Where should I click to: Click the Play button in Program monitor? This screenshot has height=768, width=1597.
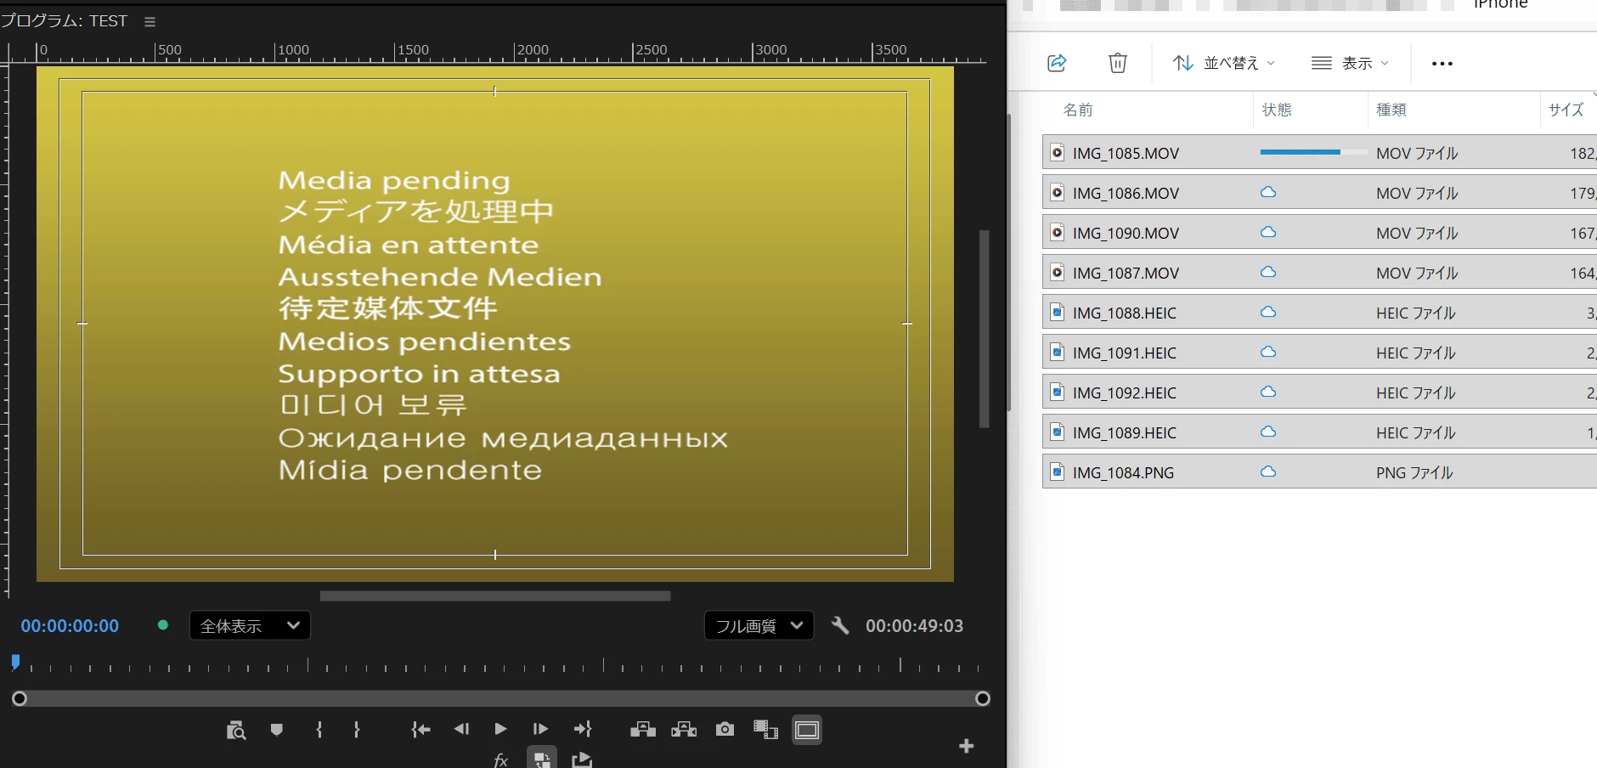click(x=500, y=729)
